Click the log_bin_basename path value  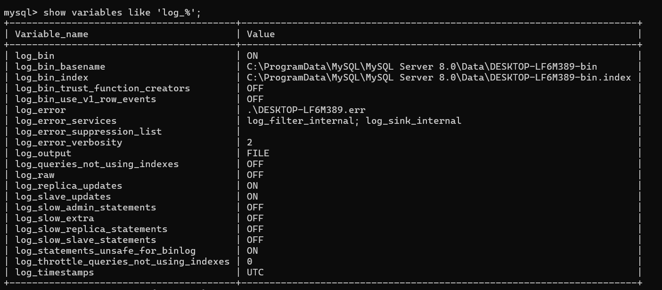422,67
